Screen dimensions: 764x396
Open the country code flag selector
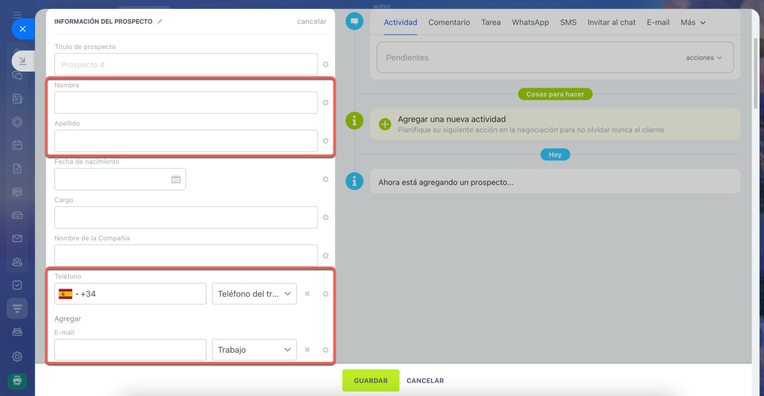[68, 293]
